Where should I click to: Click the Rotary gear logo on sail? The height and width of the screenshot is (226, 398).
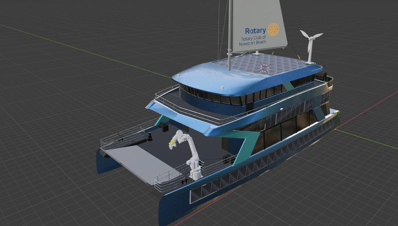(x=273, y=29)
